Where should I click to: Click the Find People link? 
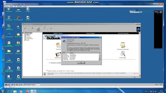coord(123,58)
